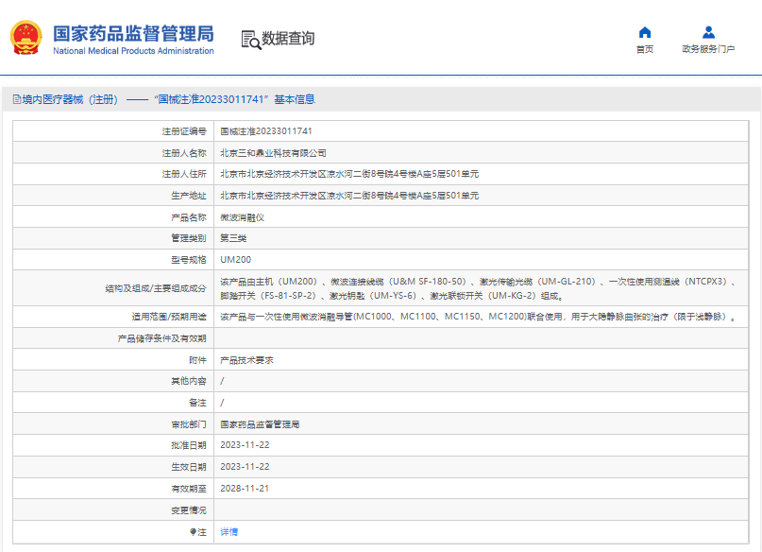Click the bulb icon beside 注
Image resolution: width=762 pixels, height=552 pixels.
(193, 532)
